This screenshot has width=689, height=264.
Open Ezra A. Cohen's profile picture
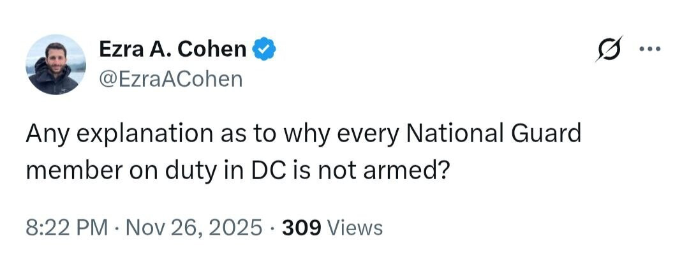tap(56, 64)
